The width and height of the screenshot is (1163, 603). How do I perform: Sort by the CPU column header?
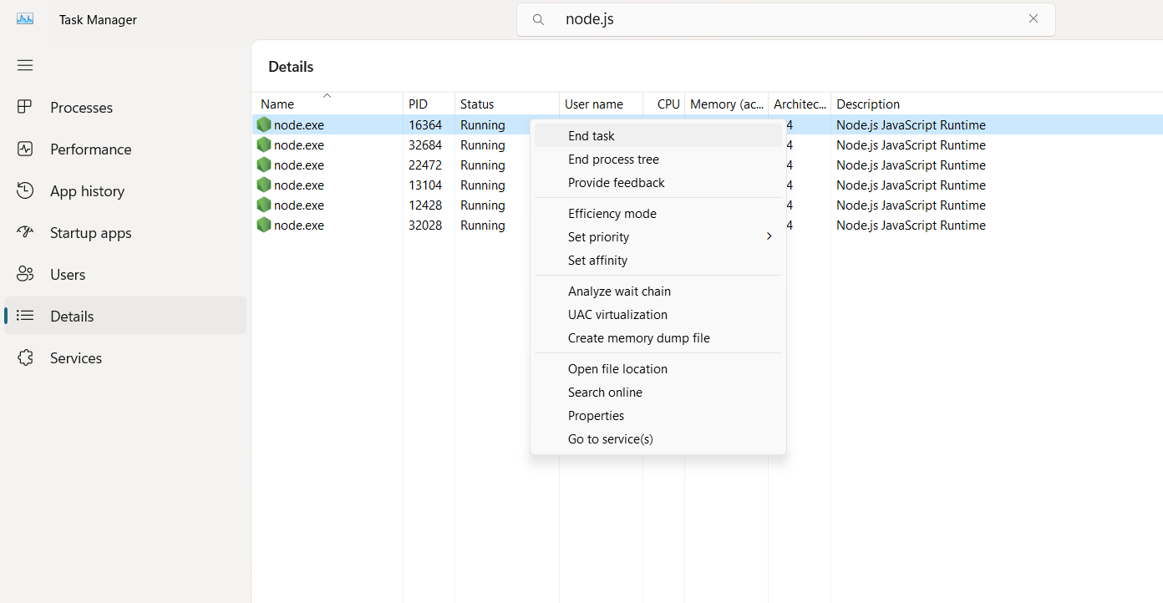(x=664, y=104)
